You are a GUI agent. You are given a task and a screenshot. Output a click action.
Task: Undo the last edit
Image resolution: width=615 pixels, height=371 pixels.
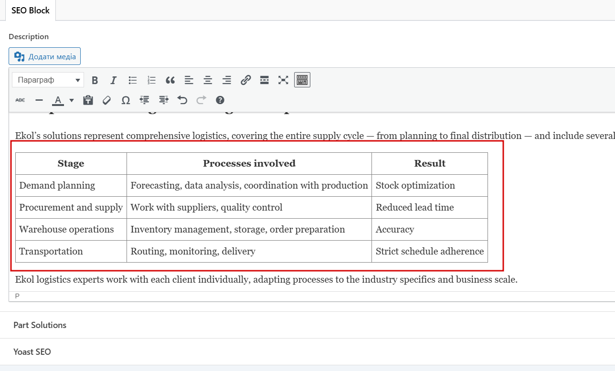coord(182,100)
